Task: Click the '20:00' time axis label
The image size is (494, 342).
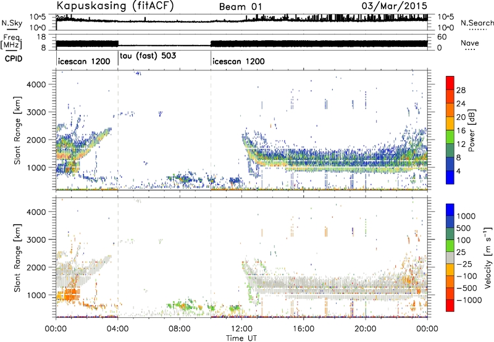Action: pyautogui.click(x=366, y=328)
